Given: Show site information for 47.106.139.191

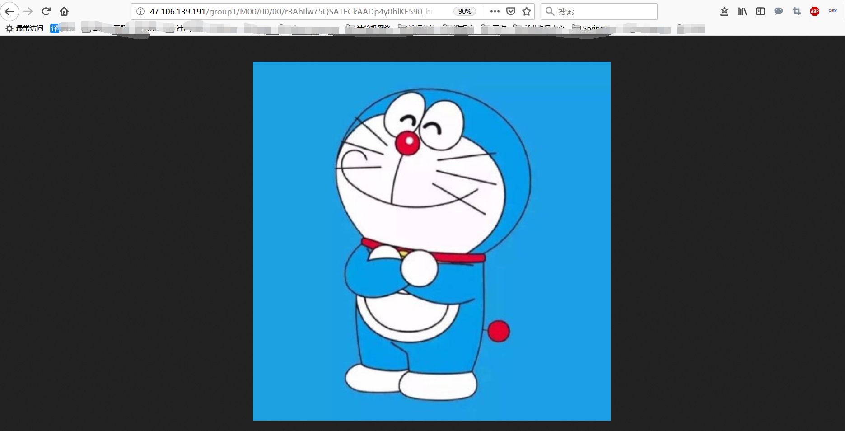Looking at the screenshot, I should click(x=140, y=11).
